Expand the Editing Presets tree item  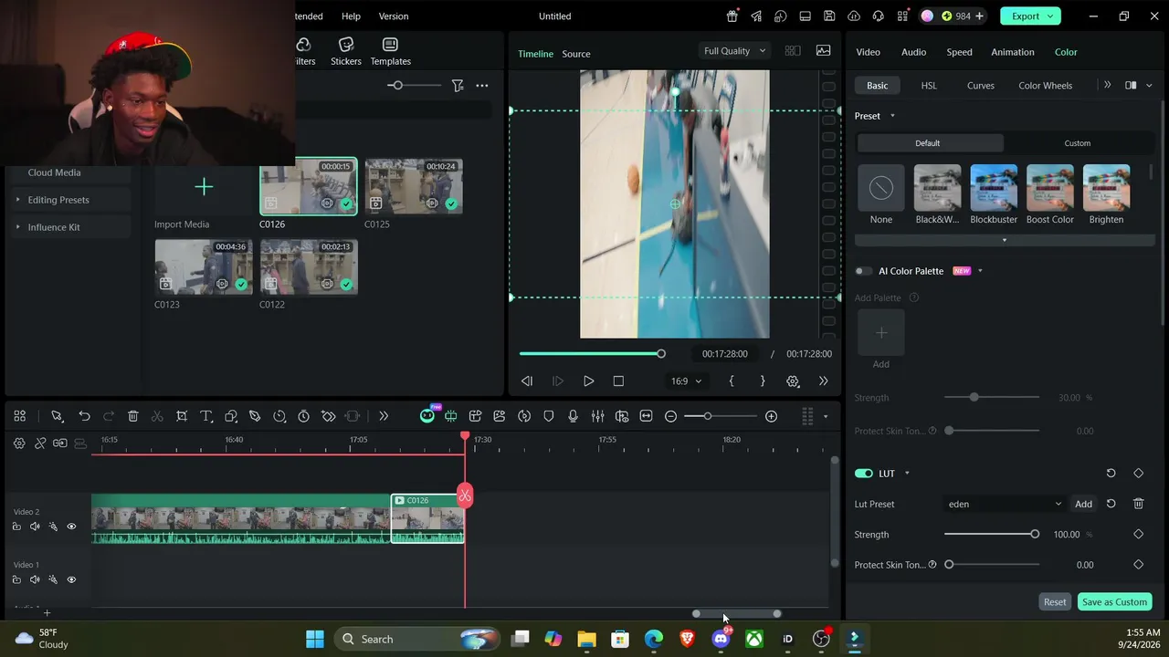(58, 200)
